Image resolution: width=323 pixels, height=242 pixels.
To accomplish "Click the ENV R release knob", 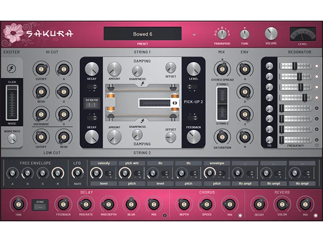I will coord(245,137).
